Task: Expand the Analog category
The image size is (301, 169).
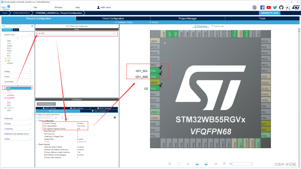Action: pyautogui.click(x=30, y=71)
